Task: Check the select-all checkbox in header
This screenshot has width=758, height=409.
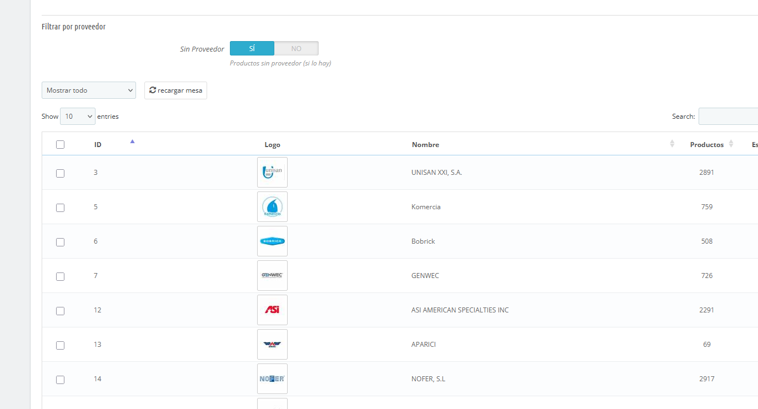Action: (x=61, y=145)
